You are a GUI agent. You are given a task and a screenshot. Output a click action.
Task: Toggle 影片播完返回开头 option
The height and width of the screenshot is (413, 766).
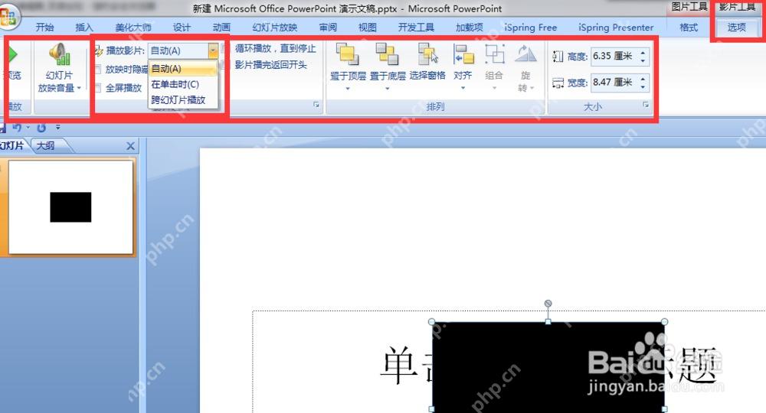(x=270, y=65)
